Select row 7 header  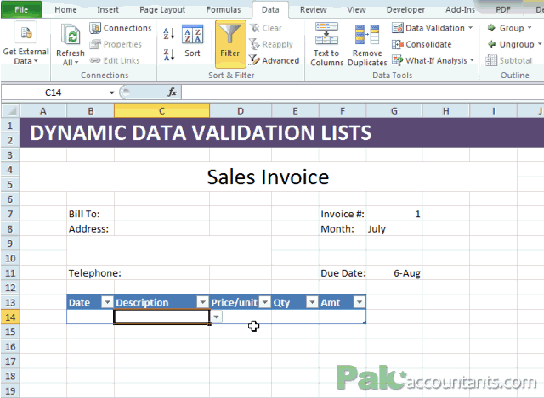10,214
